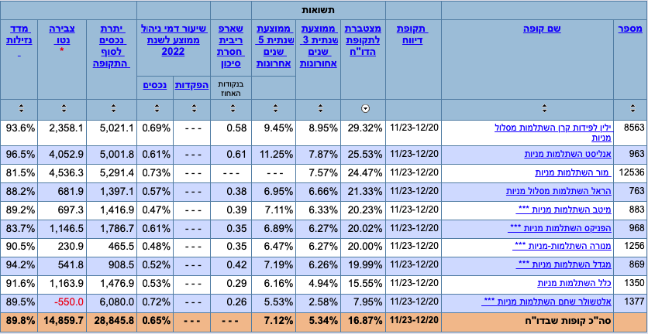Viewport: 648px width, 334px height.
Task: Toggle active sort on מצטברת לתקופת הדו"ח
Action: click(365, 109)
